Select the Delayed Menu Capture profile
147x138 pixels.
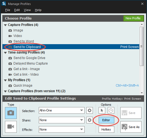(x=71, y=63)
